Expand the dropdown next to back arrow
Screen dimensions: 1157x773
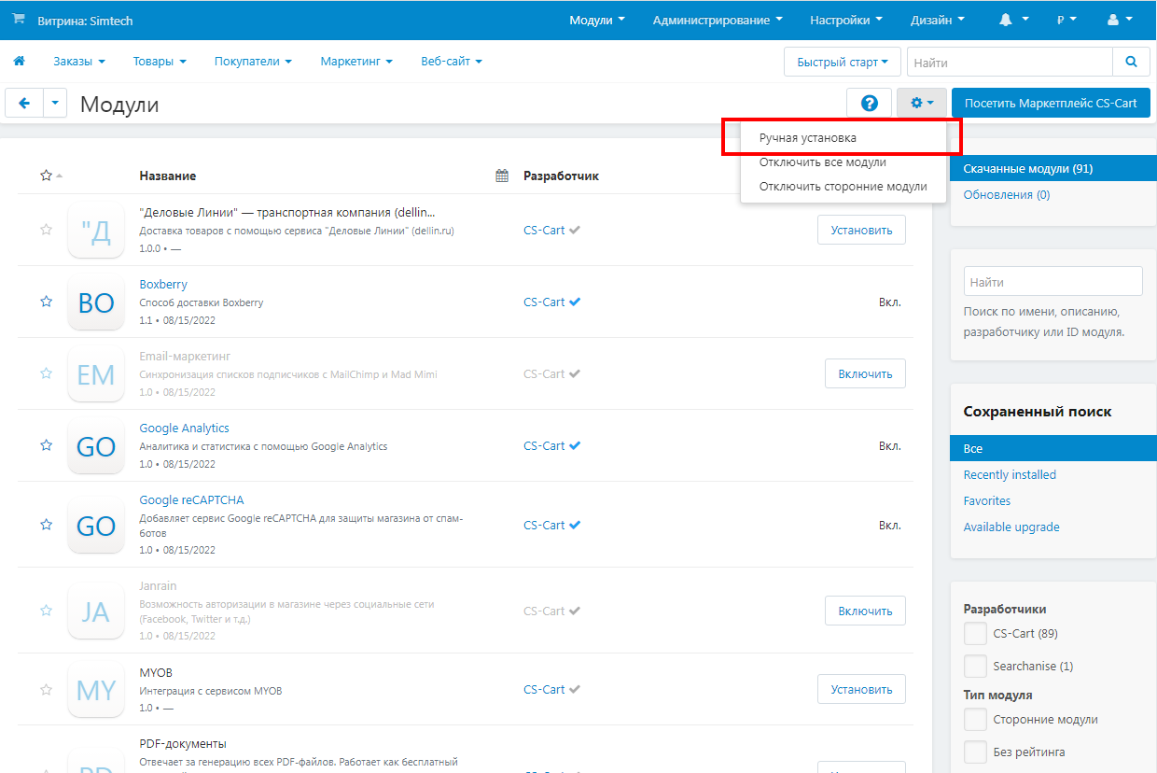point(56,104)
